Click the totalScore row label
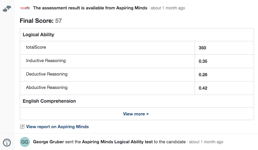The width and height of the screenshot is (258, 150). coord(36,47)
